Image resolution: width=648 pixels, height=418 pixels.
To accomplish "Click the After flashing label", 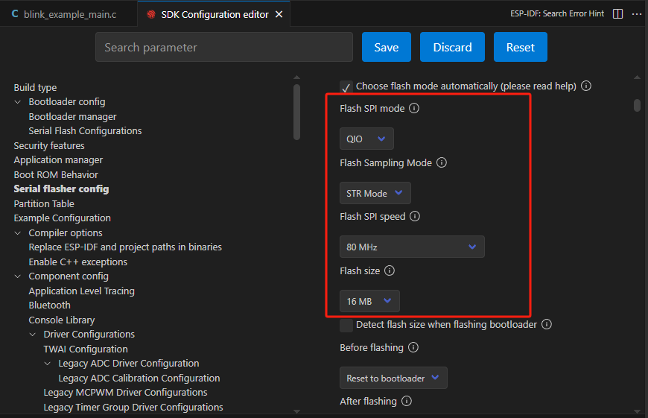I will 368,402.
